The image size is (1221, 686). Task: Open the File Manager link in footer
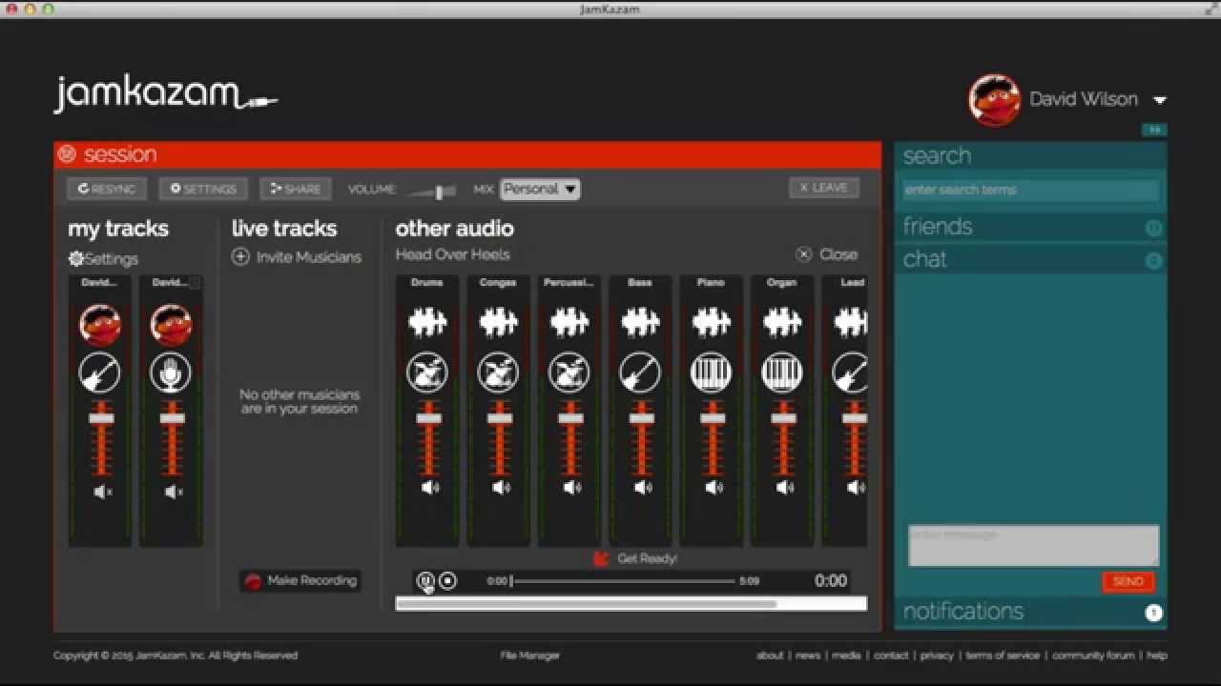pos(530,656)
